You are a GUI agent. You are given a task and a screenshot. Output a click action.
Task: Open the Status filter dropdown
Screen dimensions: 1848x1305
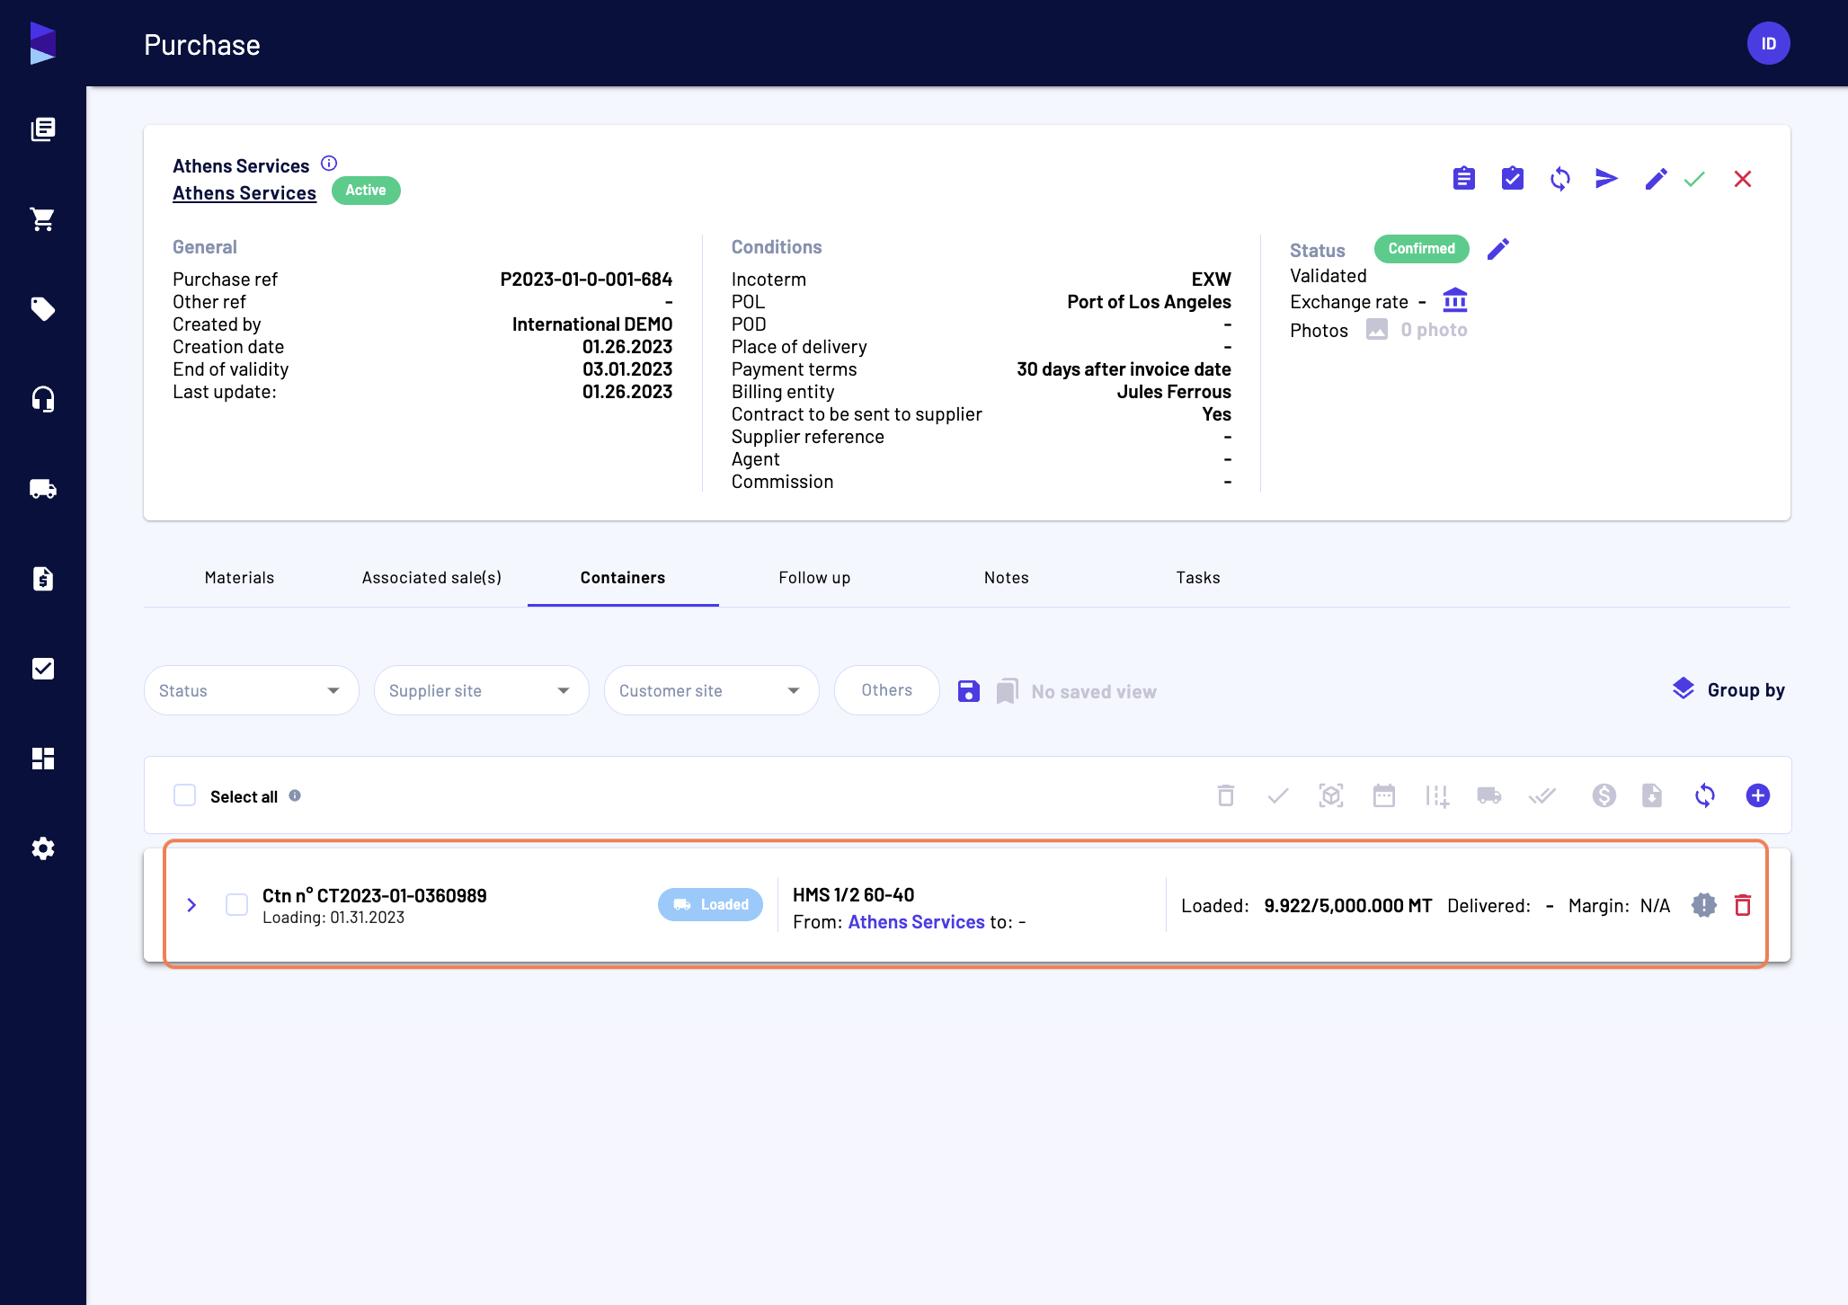[x=251, y=690]
